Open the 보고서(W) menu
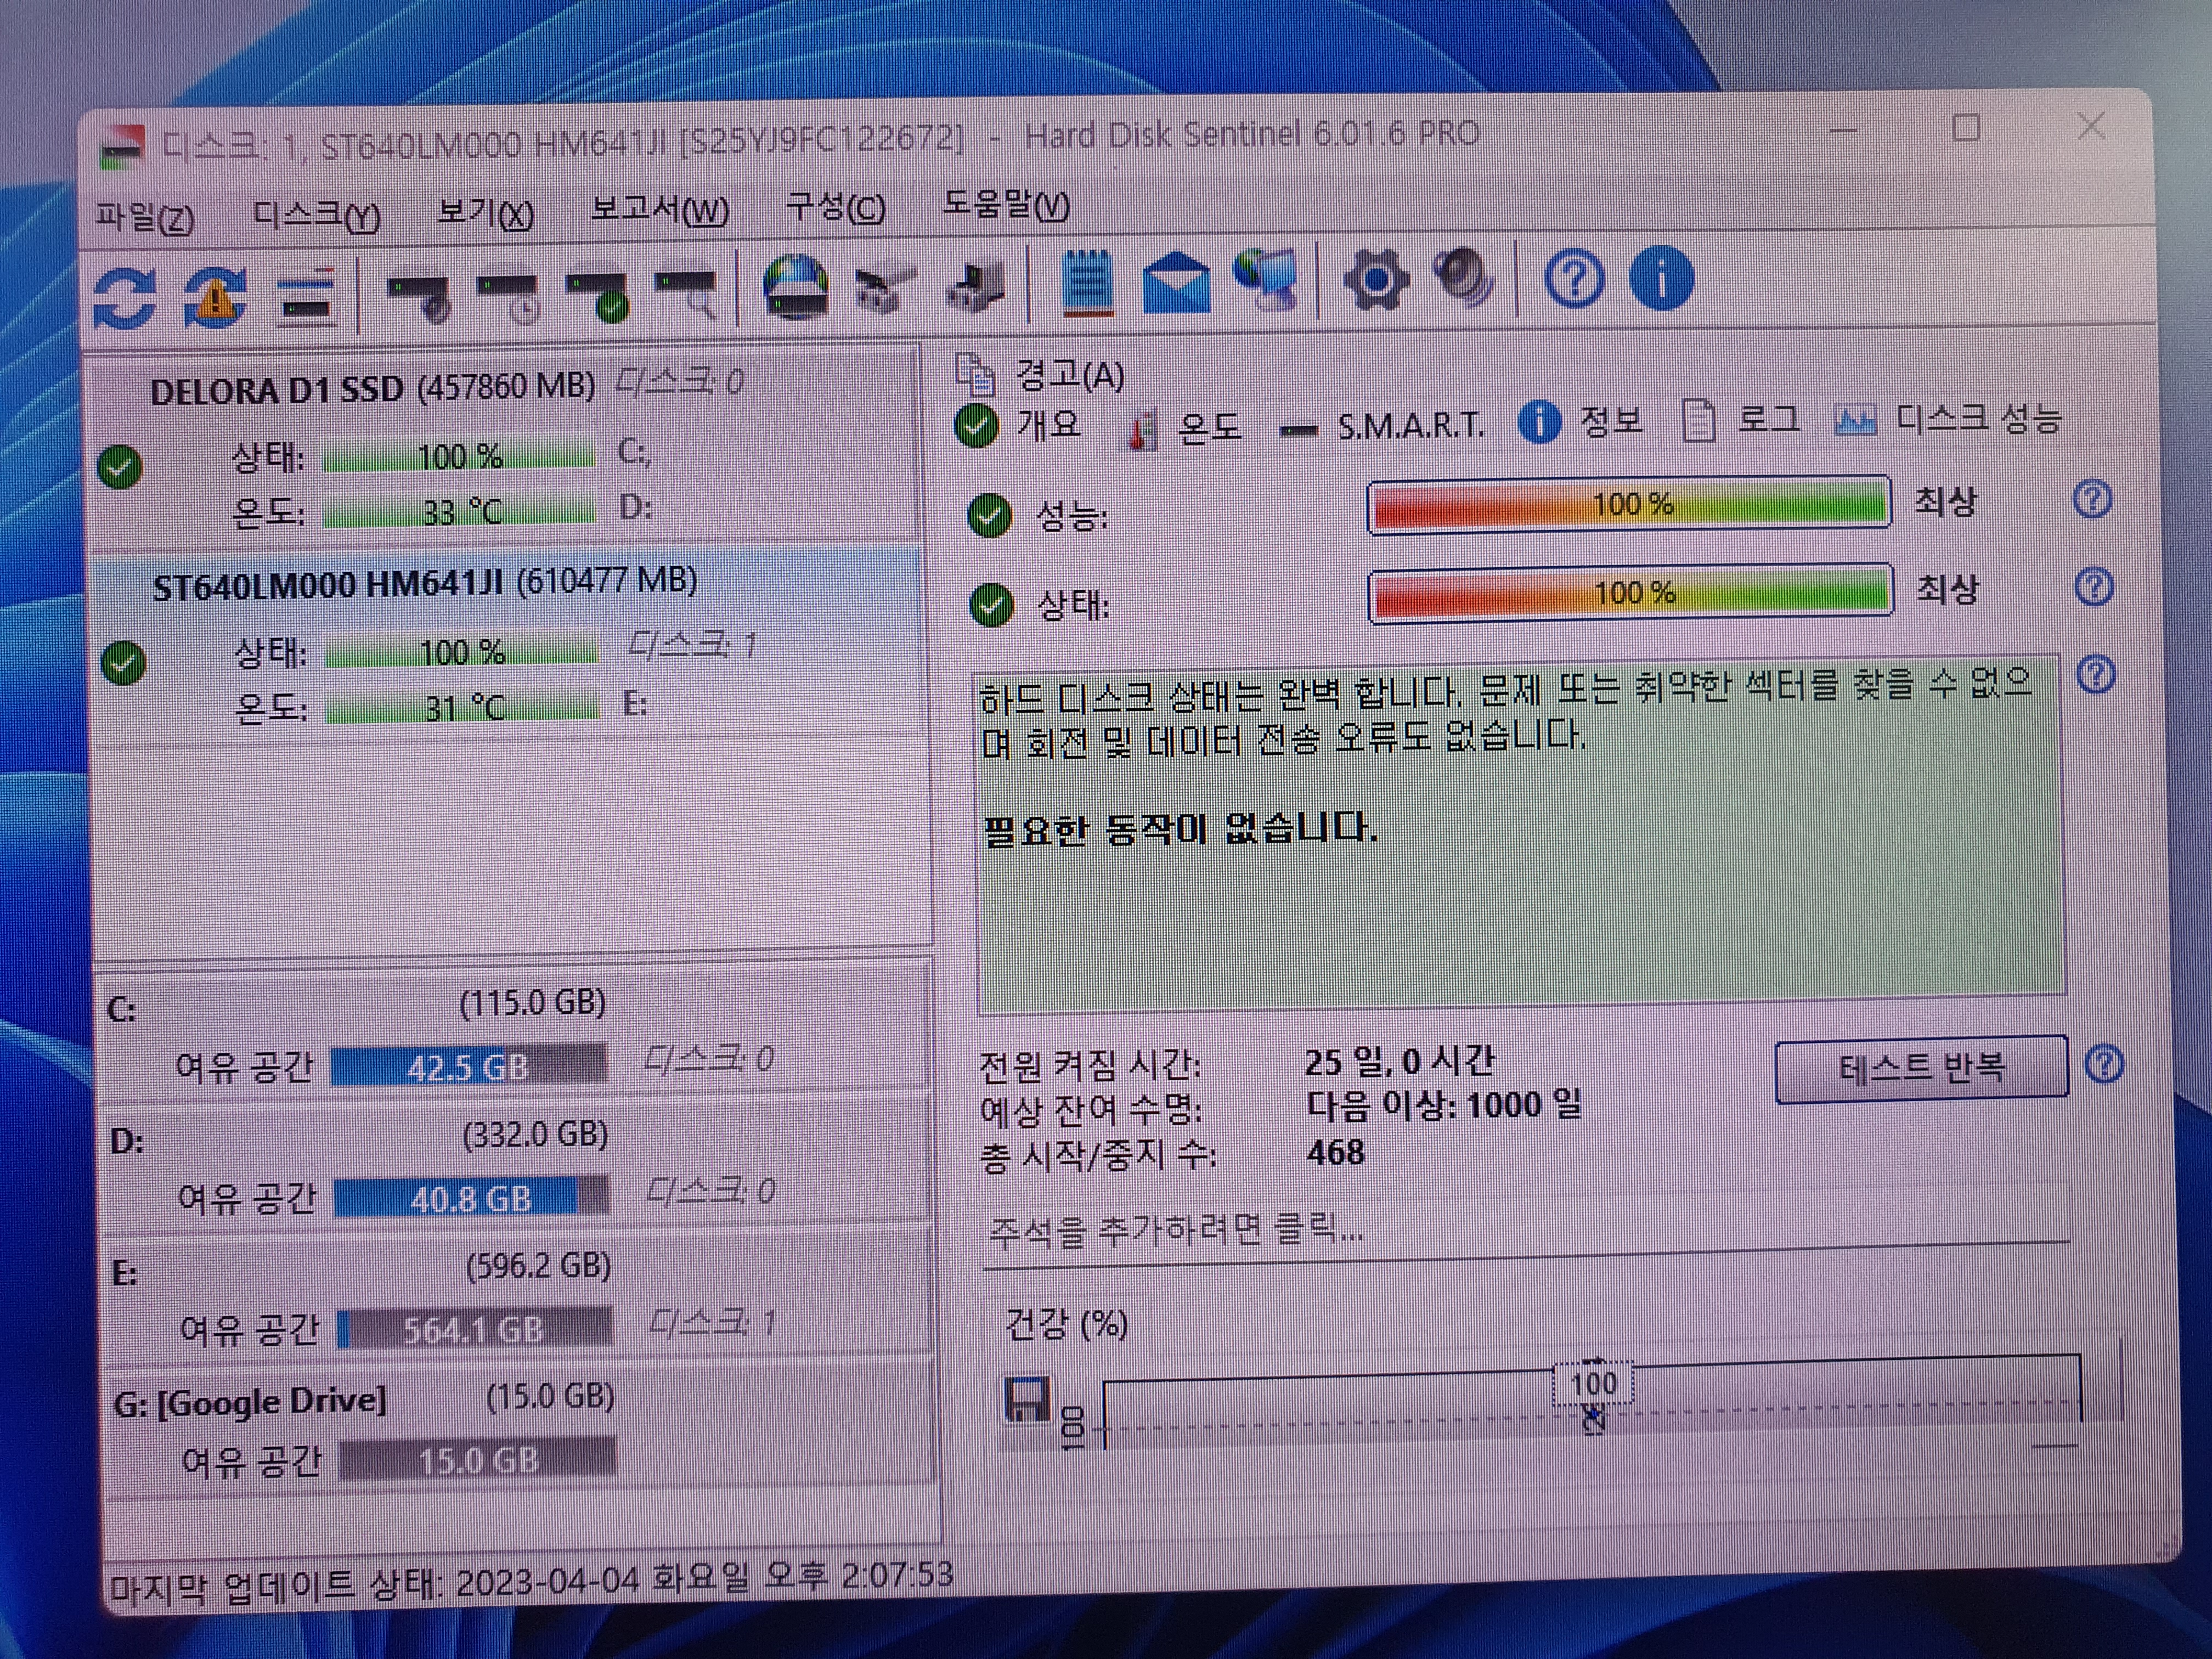This screenshot has height=1659, width=2212. (660, 210)
